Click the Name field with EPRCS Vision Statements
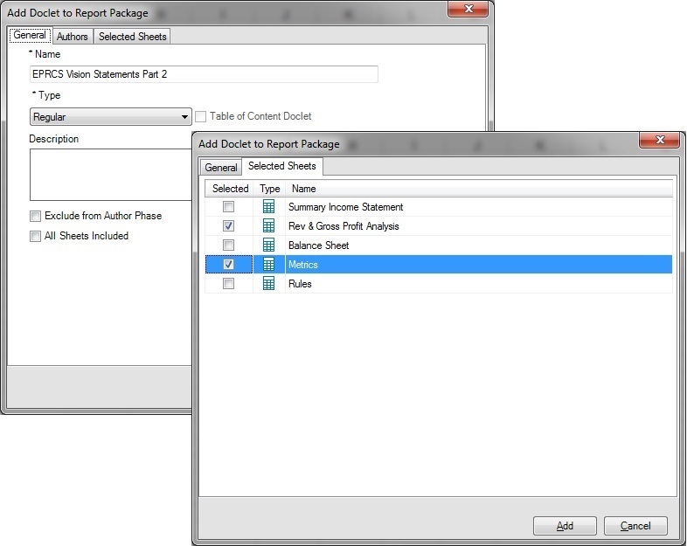Viewport: 687px width, 546px height. 204,74
